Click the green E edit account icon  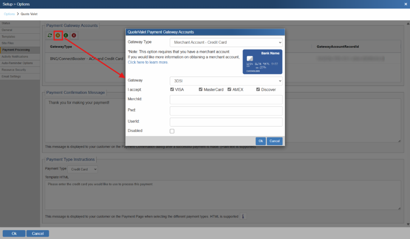[66, 35]
